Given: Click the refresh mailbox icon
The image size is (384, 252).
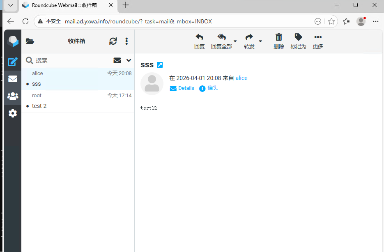Looking at the screenshot, I should pyautogui.click(x=113, y=41).
